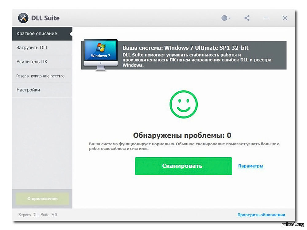Click the О приложении button

tap(42, 199)
